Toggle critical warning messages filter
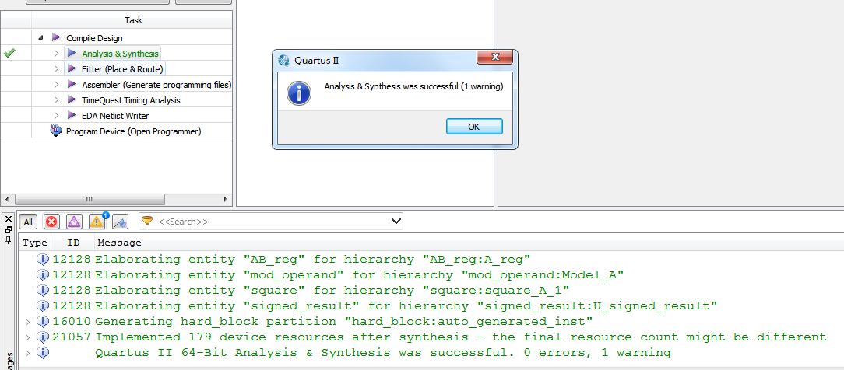The image size is (844, 370). tap(74, 222)
